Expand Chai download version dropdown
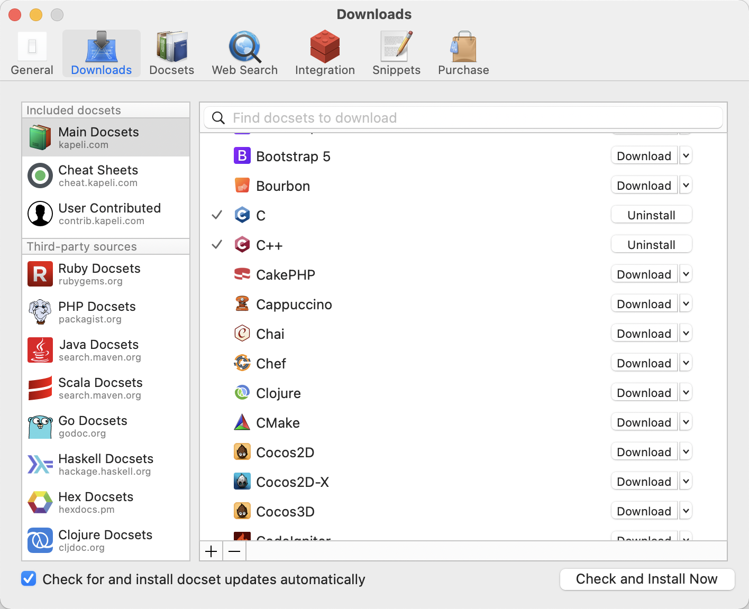Viewport: 749px width, 609px height. 686,334
